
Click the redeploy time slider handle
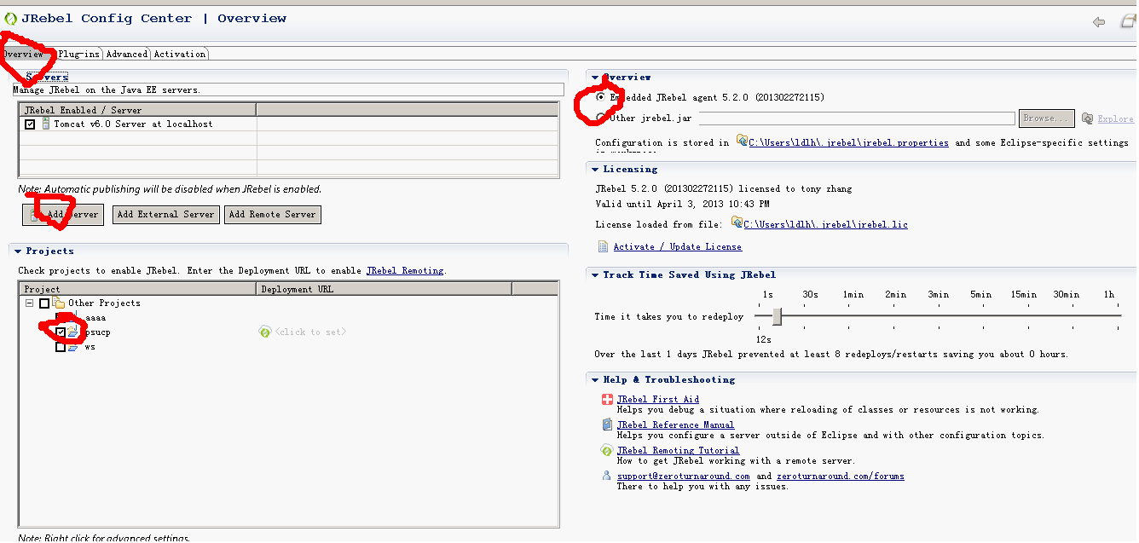pyautogui.click(x=777, y=316)
